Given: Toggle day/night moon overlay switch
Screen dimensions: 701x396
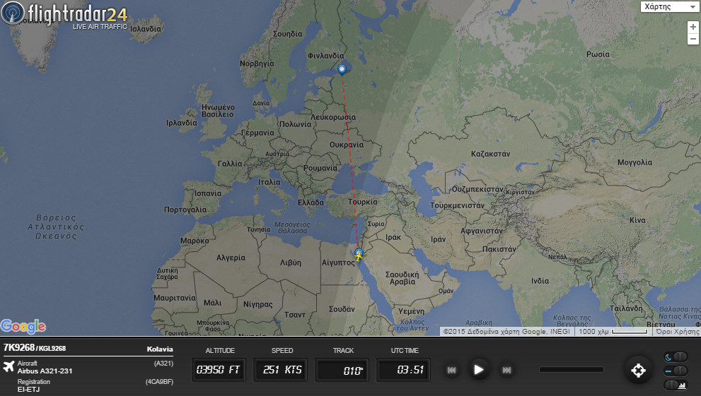Looking at the screenshot, I should click(x=676, y=356).
